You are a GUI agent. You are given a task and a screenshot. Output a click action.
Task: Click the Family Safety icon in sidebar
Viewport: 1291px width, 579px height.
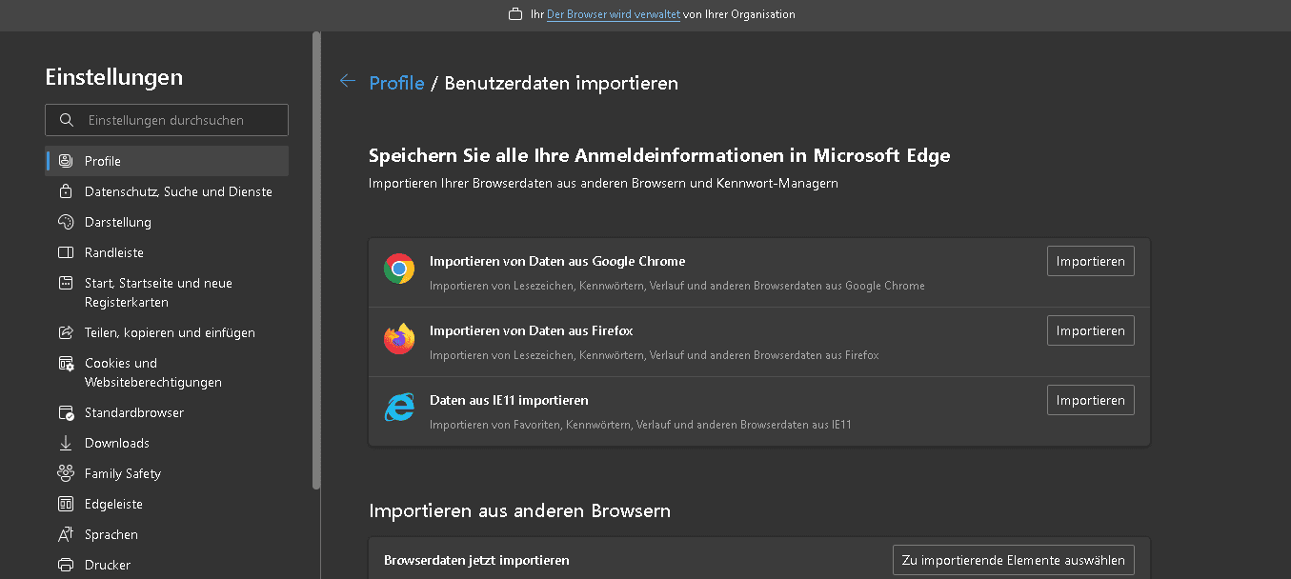(x=66, y=473)
